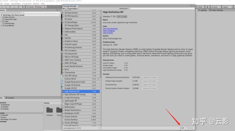The image size is (235, 131).
Task: Click the Hierarchy panel lock icon
Action: [57, 10]
